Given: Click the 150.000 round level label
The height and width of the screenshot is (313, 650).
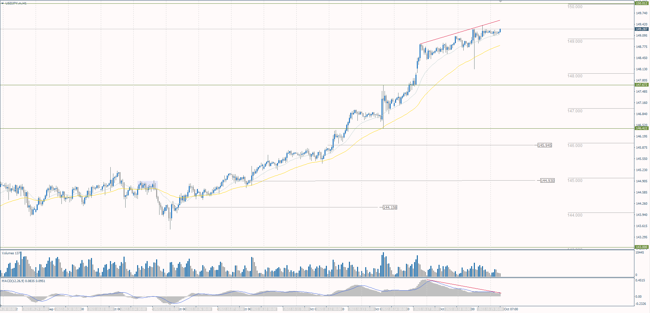Looking at the screenshot, I should click(575, 7).
